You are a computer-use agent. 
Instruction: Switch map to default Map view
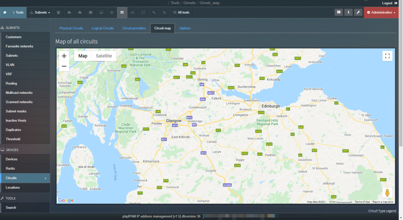(x=83, y=56)
